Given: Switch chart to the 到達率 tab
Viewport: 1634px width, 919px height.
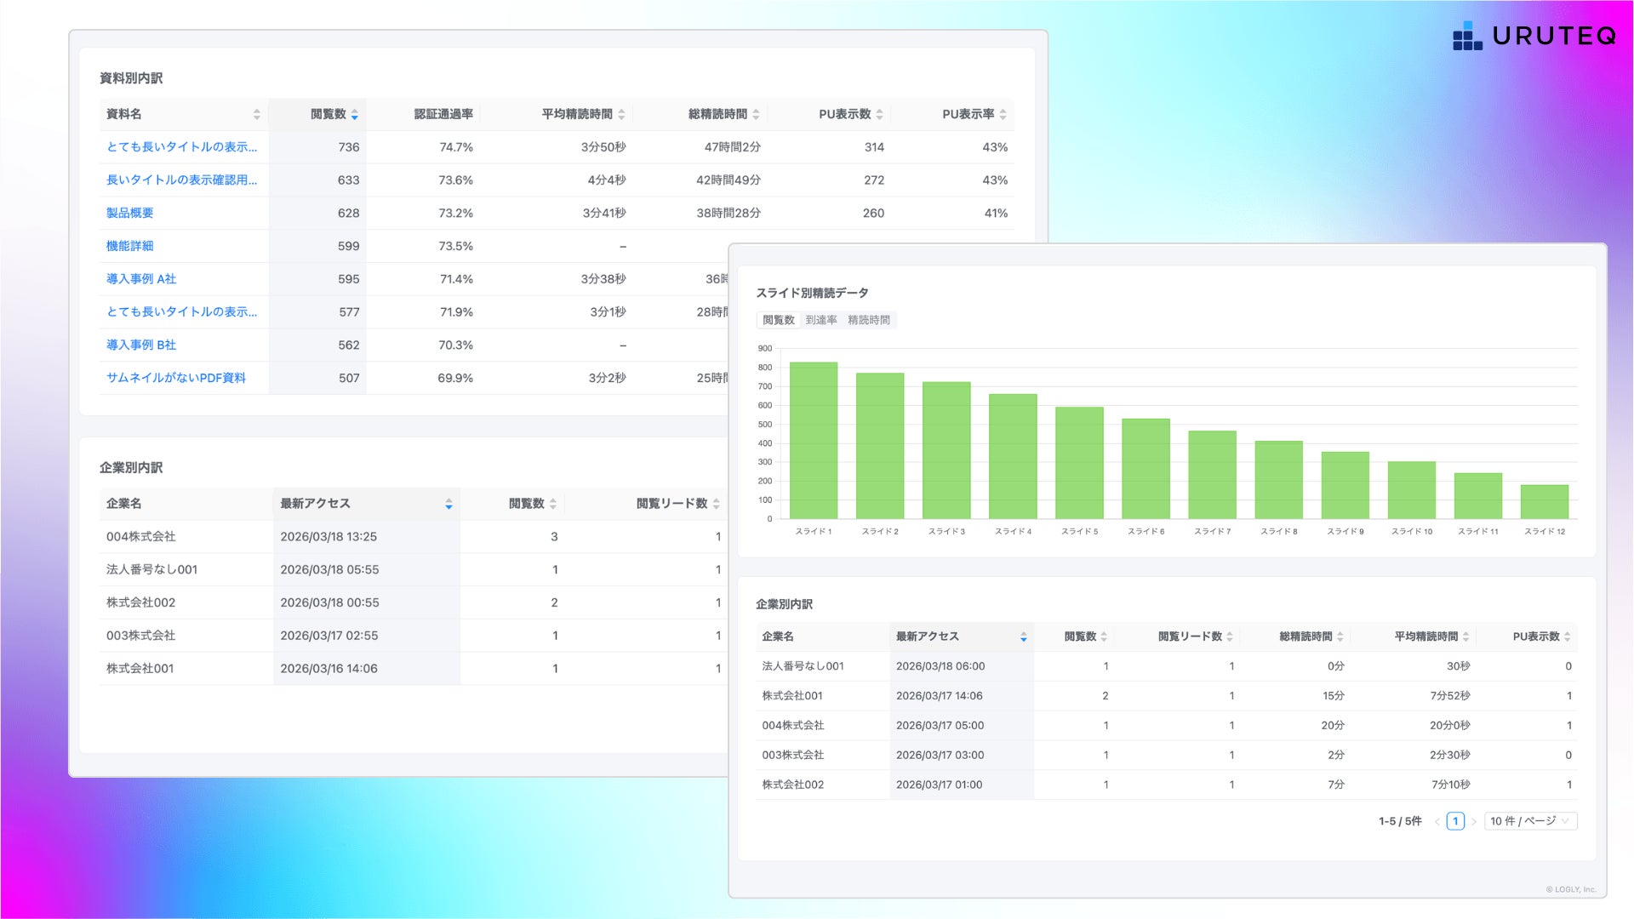Looking at the screenshot, I should (x=820, y=320).
